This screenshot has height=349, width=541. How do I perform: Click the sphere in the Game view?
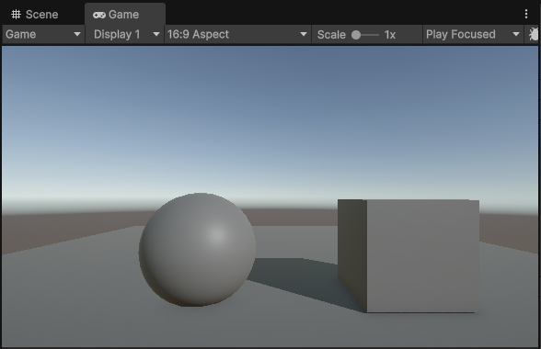(x=197, y=250)
